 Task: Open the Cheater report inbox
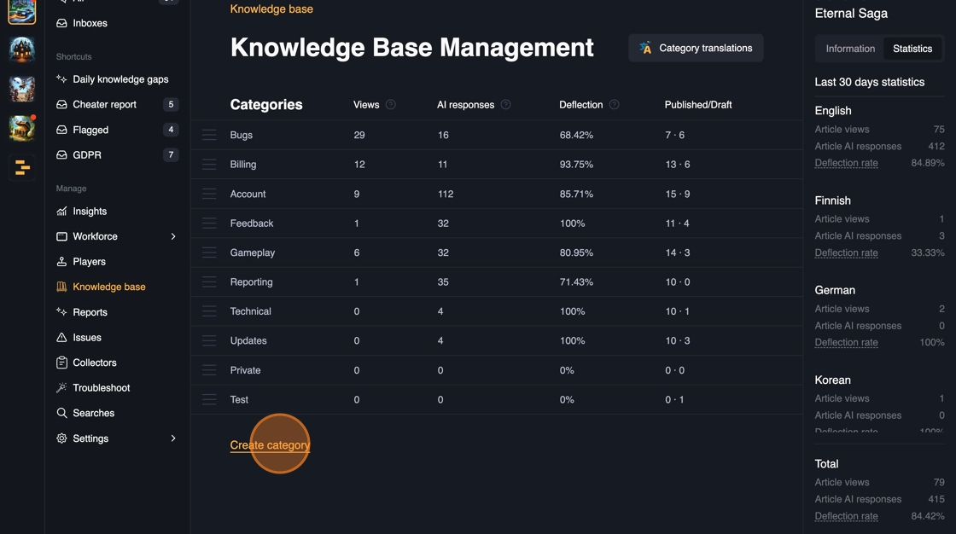(x=105, y=104)
